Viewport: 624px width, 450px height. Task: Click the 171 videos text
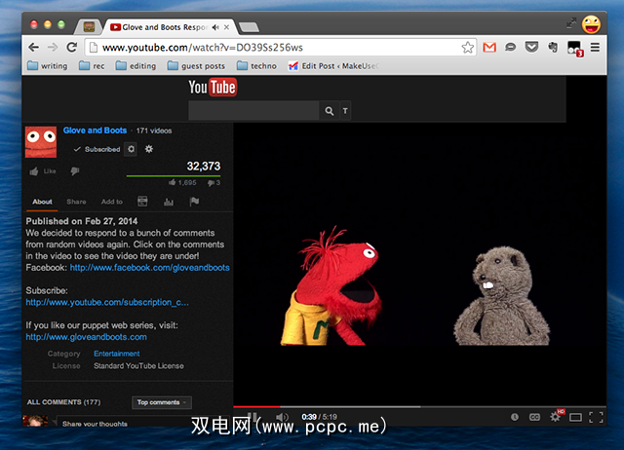[154, 131]
